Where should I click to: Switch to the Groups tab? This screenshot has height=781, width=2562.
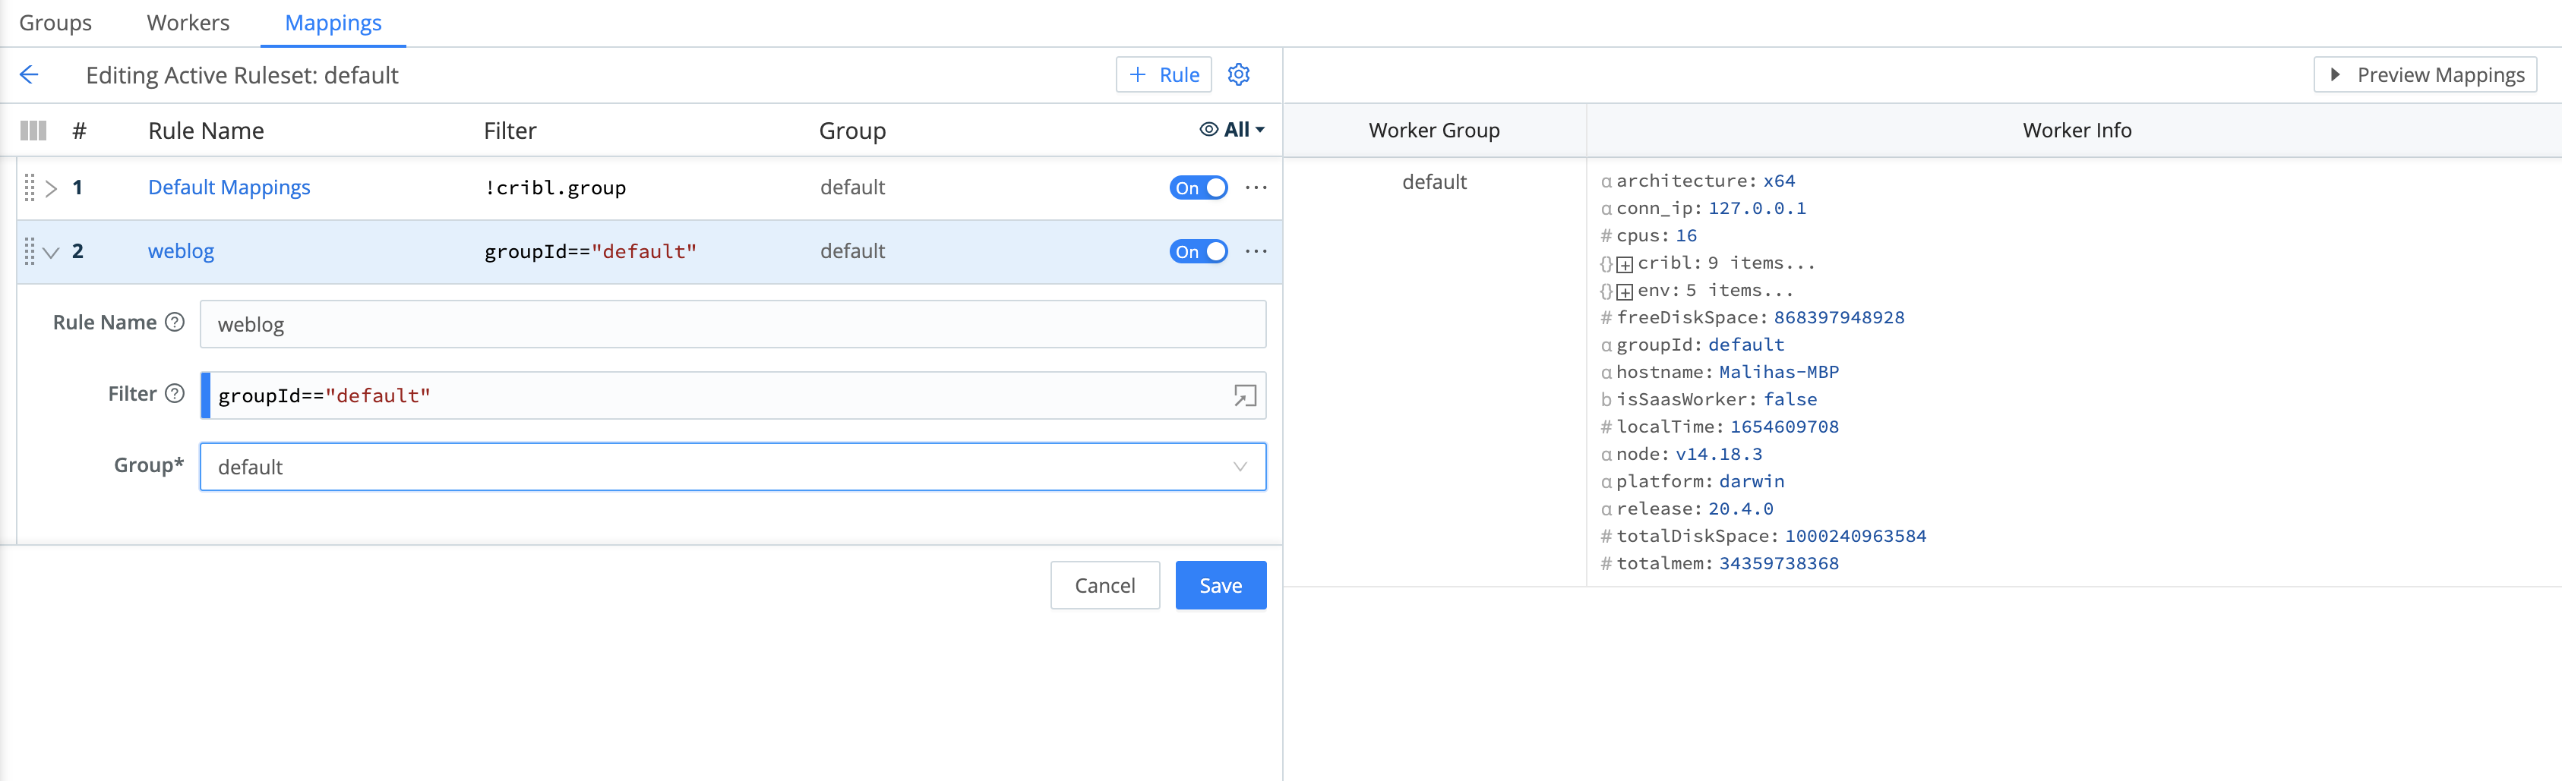click(55, 22)
